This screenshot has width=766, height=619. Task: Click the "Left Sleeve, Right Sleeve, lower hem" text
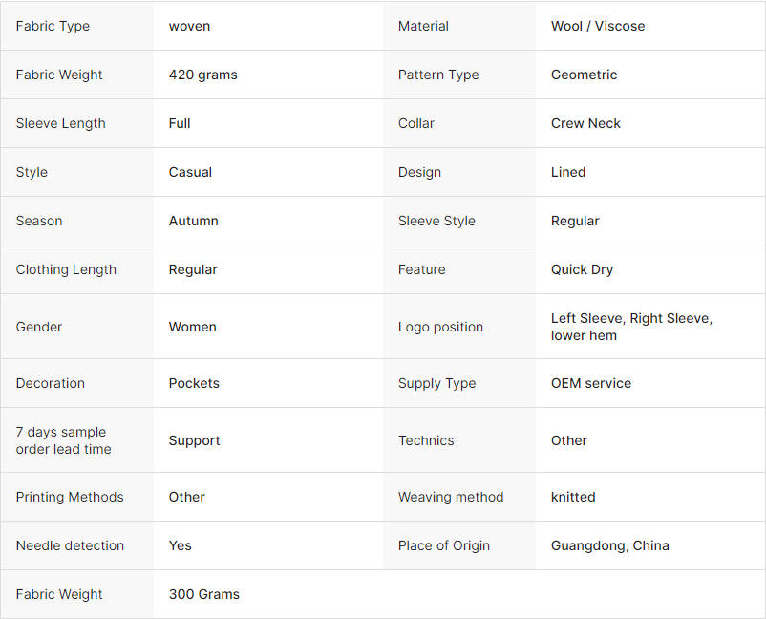pos(631,327)
